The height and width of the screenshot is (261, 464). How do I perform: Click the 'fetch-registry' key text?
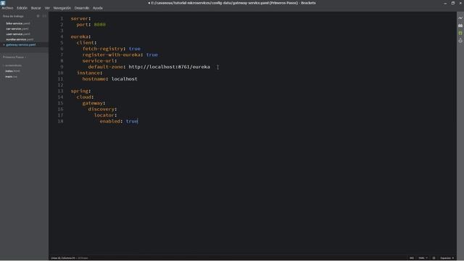pyautogui.click(x=103, y=49)
